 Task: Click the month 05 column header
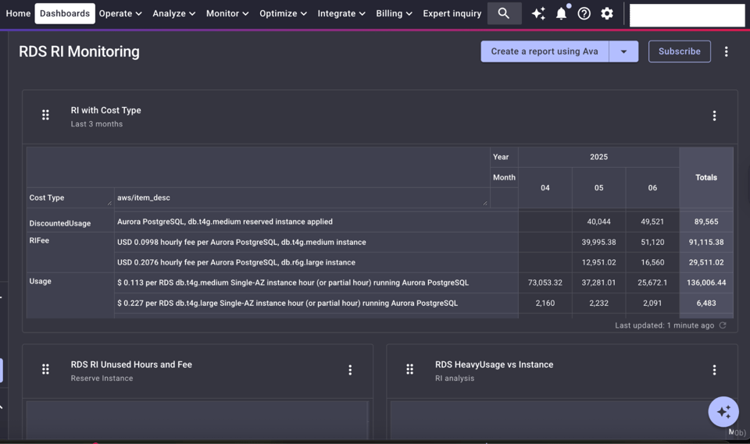(598, 188)
